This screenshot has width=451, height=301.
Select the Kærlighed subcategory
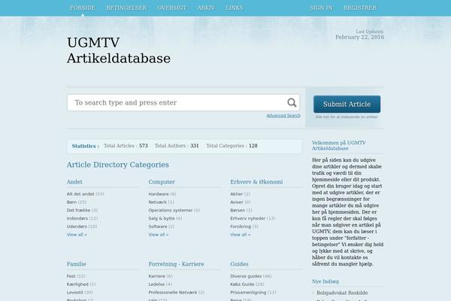[77, 284]
